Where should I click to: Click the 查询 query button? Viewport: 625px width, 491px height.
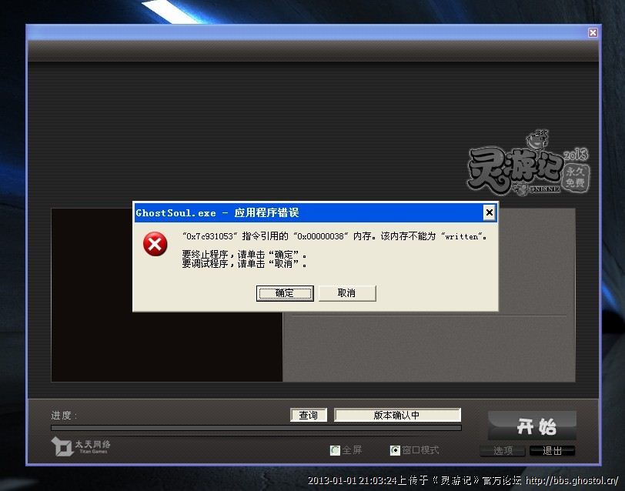pyautogui.click(x=309, y=416)
